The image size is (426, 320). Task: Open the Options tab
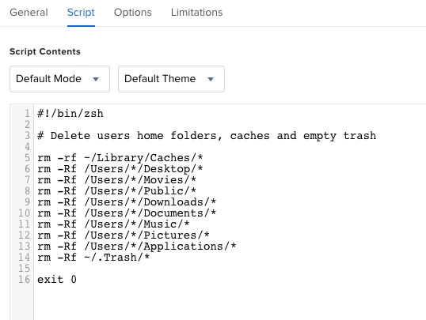pos(133,13)
